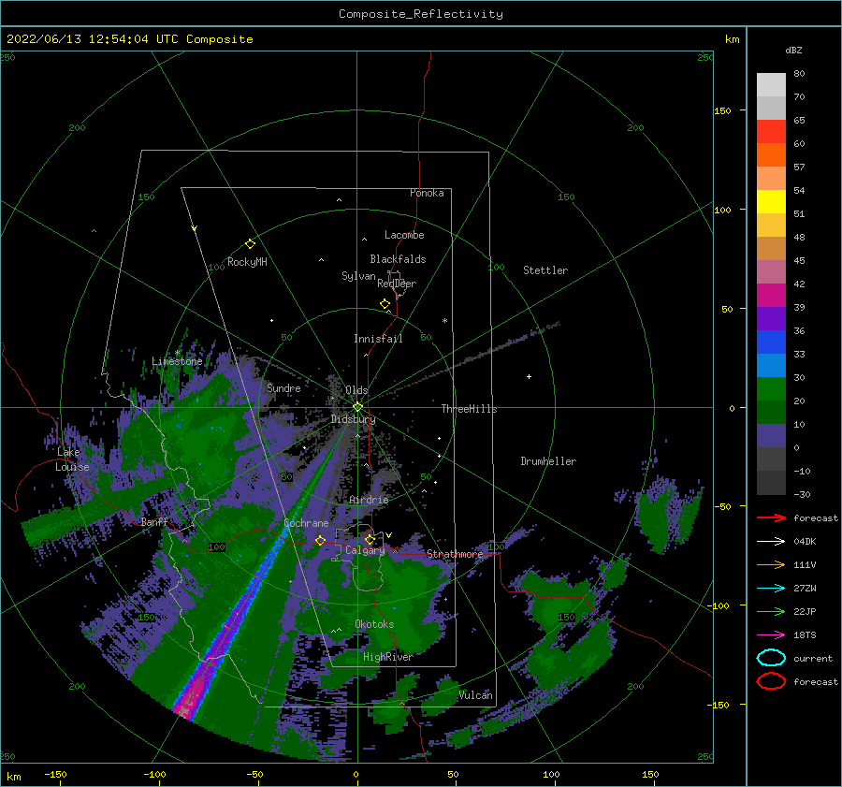Click the white plus marker east of ThreeHills
This screenshot has height=787, width=842.
coord(529,376)
